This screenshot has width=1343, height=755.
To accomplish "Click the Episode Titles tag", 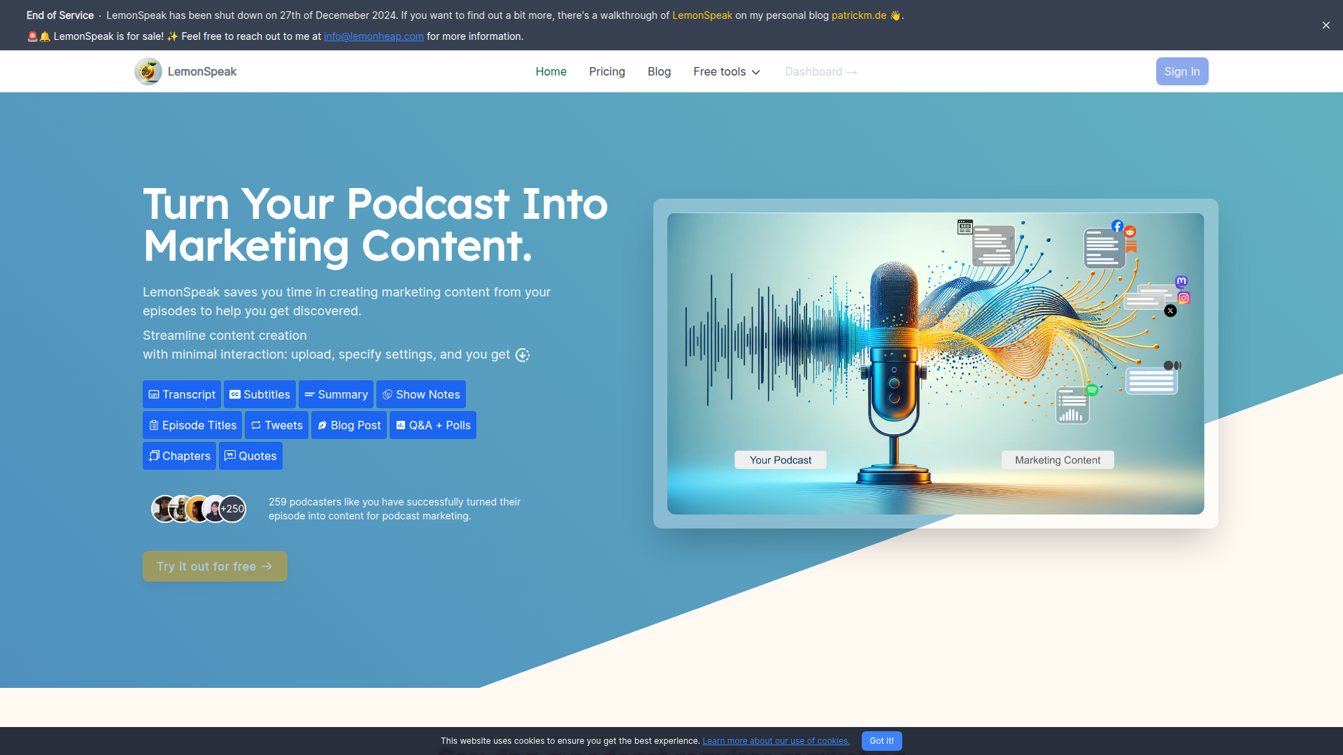I will click(x=192, y=425).
